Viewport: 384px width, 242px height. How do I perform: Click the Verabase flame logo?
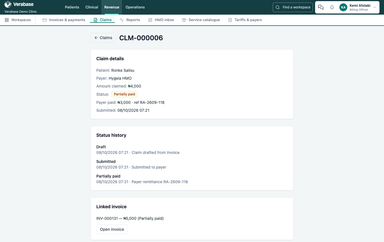8,5
